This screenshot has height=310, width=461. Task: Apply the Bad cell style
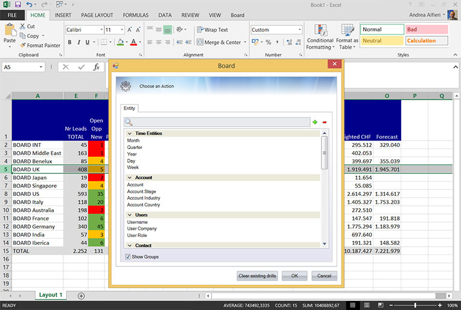click(427, 30)
